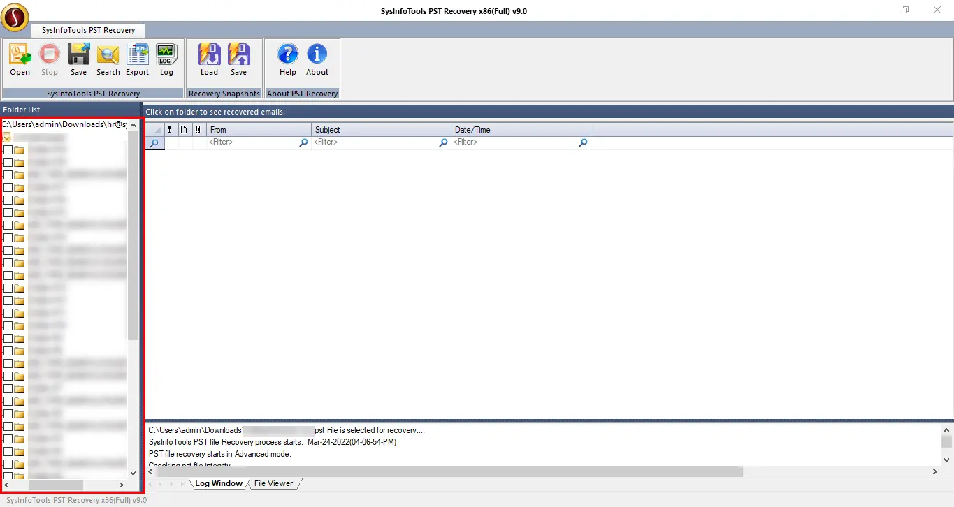Click the last-tab navigation arrow beside Log Window
This screenshot has width=954, height=507.
(183, 484)
